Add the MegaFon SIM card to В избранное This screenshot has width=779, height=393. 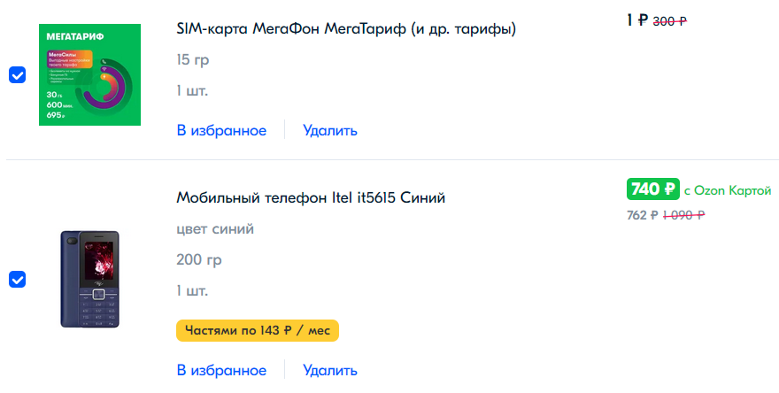[x=221, y=131]
